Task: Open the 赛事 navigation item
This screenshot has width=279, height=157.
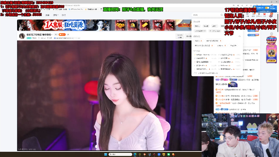Action: click(47, 15)
